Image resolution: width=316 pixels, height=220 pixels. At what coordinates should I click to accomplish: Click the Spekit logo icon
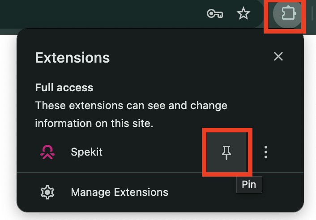click(47, 152)
